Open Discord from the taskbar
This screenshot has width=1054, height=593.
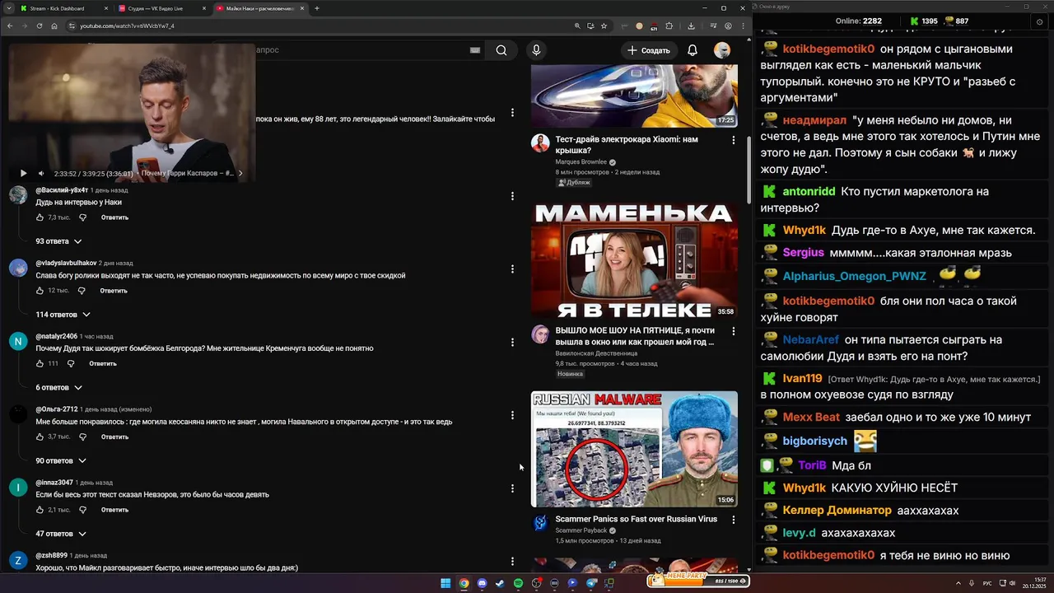483,583
